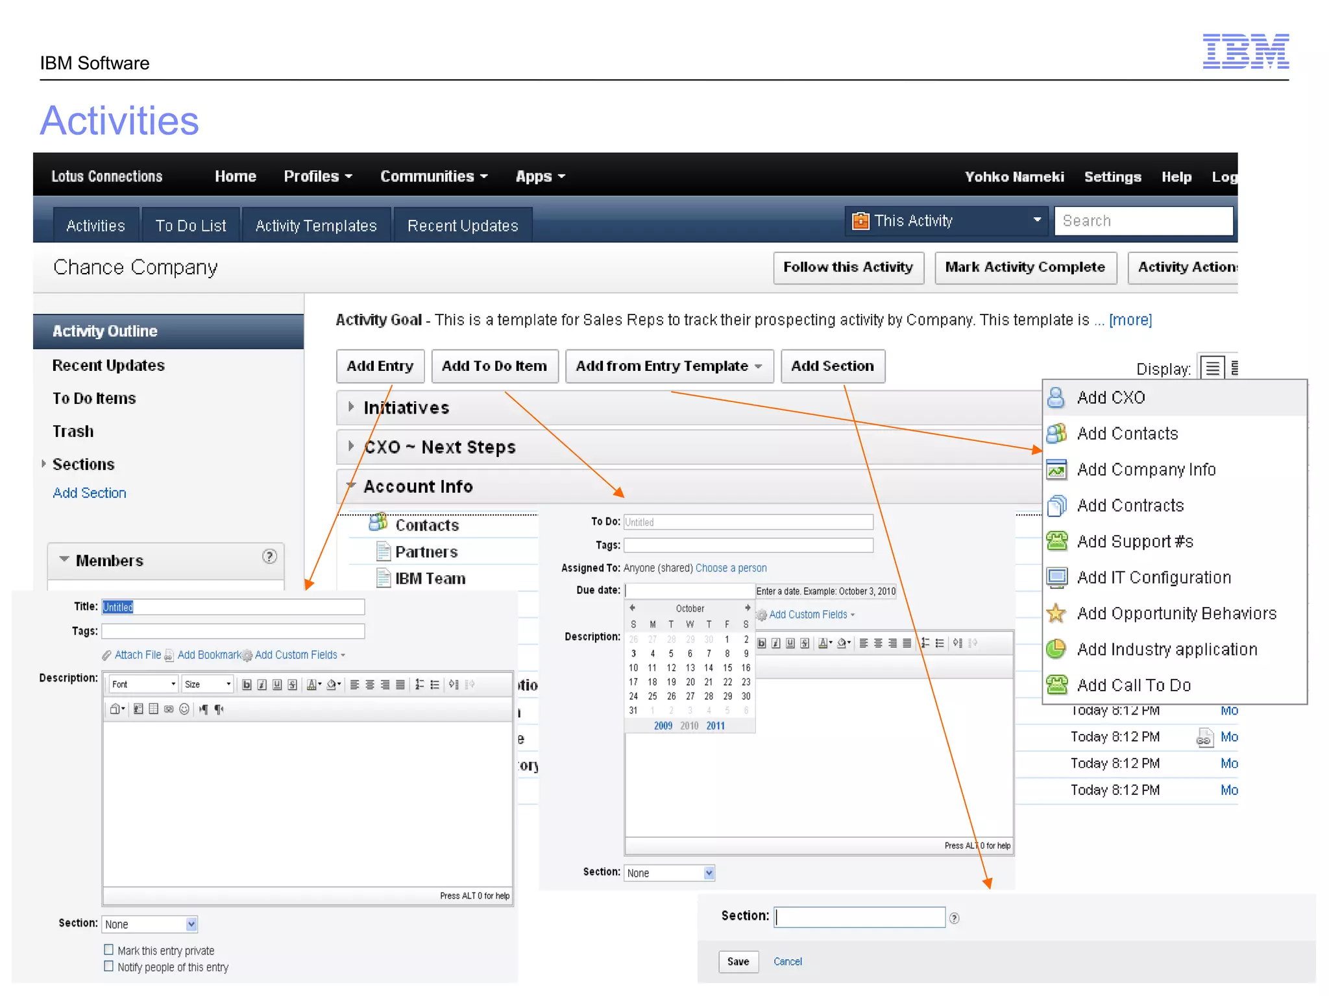Select Add Call To Do menu item
Screen dimensions: 1329x996
(1175, 685)
